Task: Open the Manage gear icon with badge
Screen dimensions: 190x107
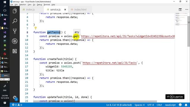Action: tap(15, 97)
